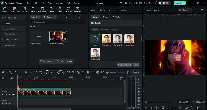Switch to the Mask tab
This screenshot has width=207, height=110.
coord(105,17)
